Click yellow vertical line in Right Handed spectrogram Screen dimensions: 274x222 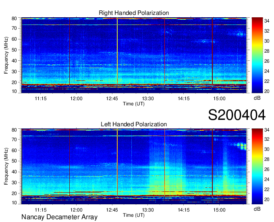point(117,51)
